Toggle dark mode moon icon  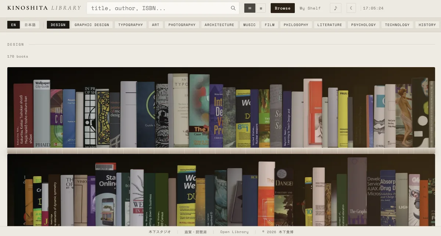tap(351, 8)
